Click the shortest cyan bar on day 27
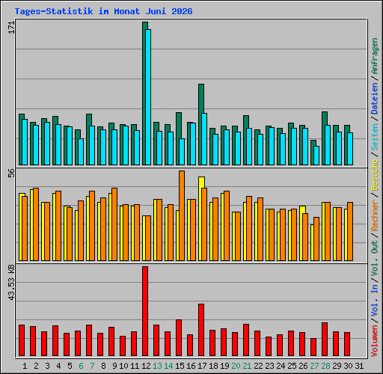Viewport: 383px width, 374px height. click(x=316, y=156)
